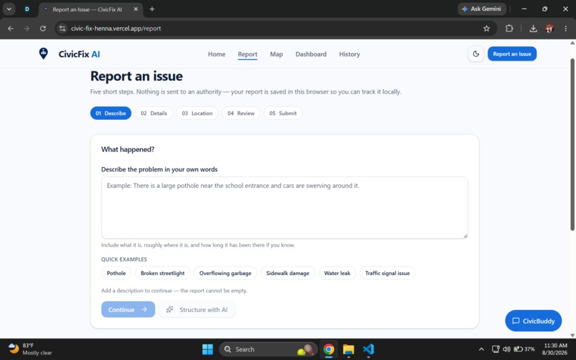Click the network icon in system tray

coord(495,349)
